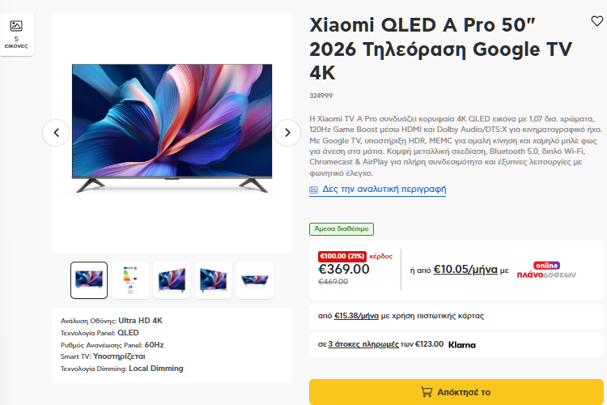Show previous product image with left arrow

click(56, 133)
